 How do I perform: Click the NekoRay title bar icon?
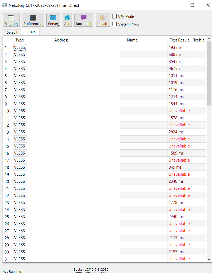[5, 5]
